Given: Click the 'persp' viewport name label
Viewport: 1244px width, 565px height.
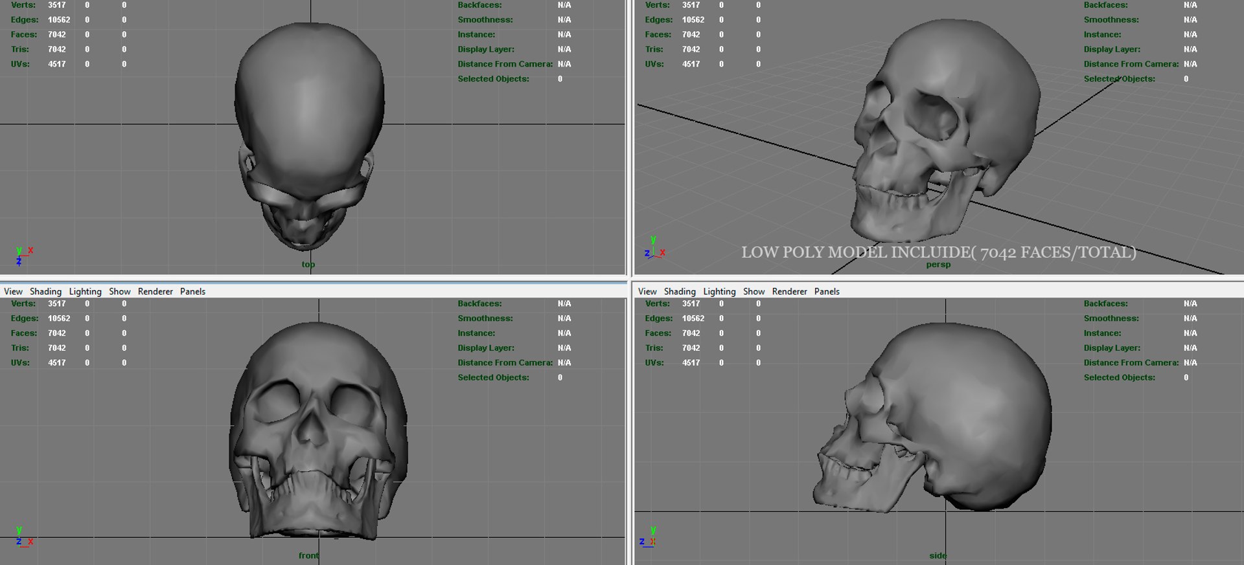Looking at the screenshot, I should pos(938,265).
